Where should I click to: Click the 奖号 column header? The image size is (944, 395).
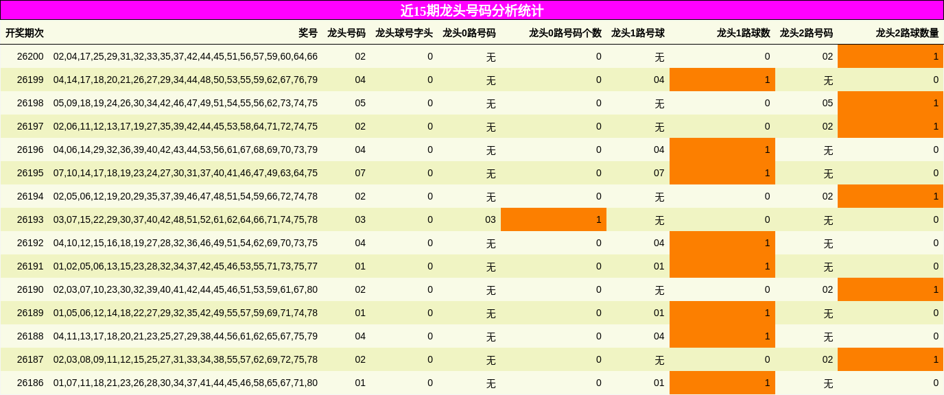click(308, 33)
